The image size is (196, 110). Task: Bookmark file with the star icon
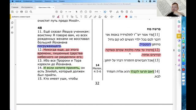(17, 12)
